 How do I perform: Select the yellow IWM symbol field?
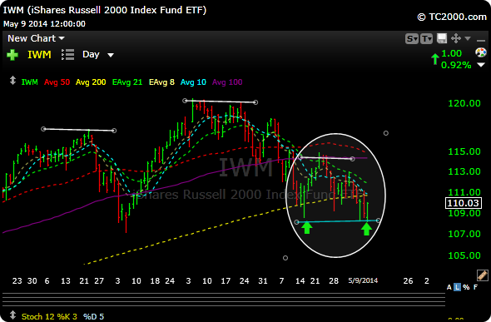39,55
